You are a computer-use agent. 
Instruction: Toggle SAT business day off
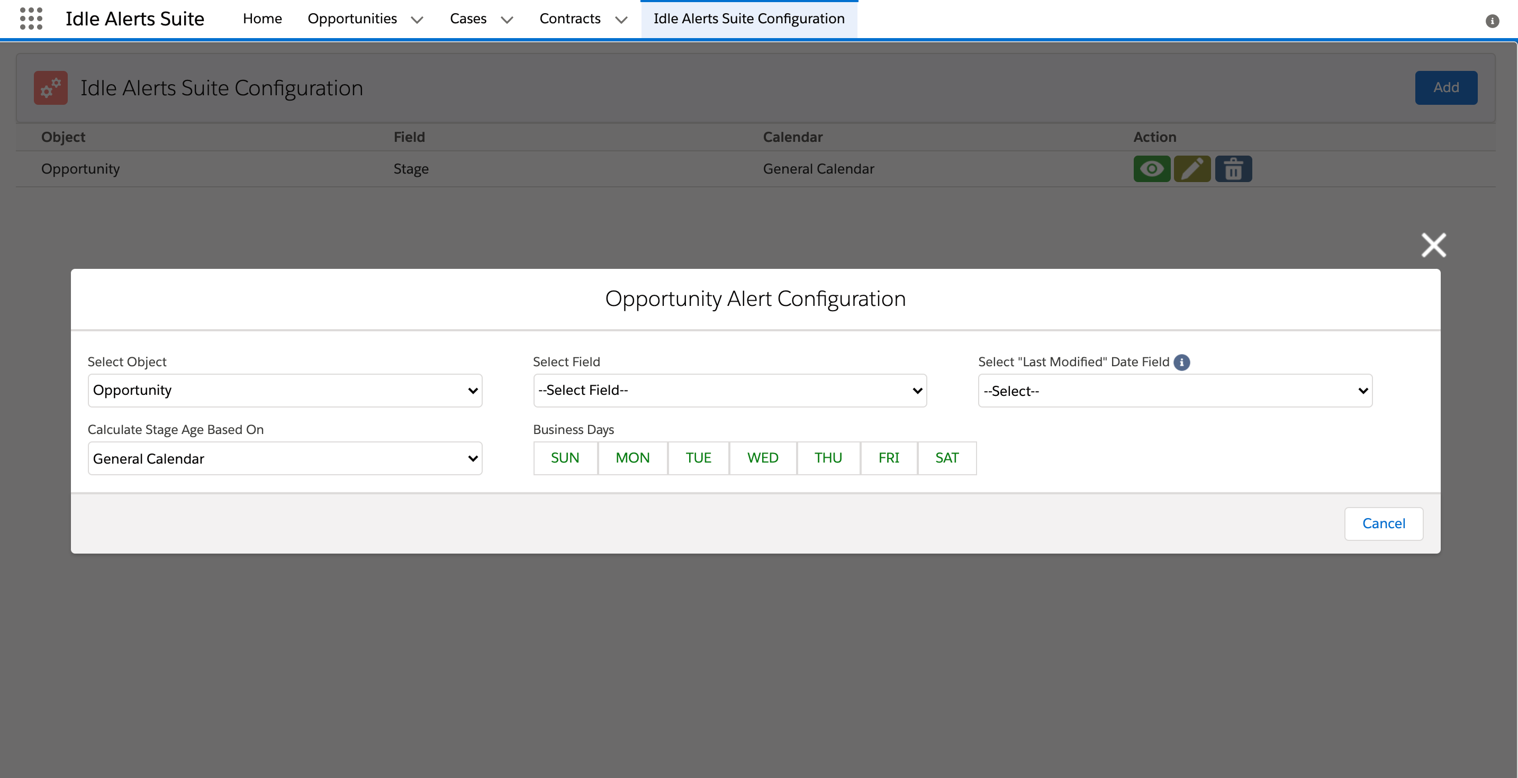(x=946, y=458)
